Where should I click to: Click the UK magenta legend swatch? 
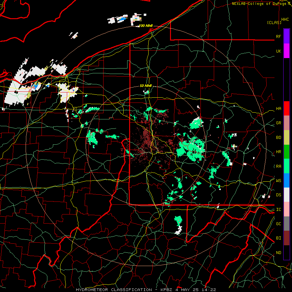[x=286, y=51]
